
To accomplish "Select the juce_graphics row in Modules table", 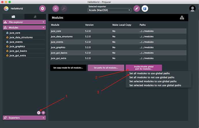I will click(x=118, y=47).
